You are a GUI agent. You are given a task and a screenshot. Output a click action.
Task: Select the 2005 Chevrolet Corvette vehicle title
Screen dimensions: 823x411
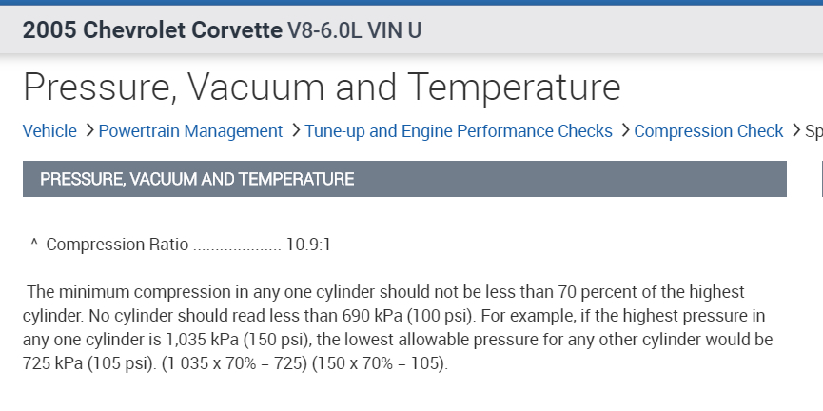pos(150,30)
